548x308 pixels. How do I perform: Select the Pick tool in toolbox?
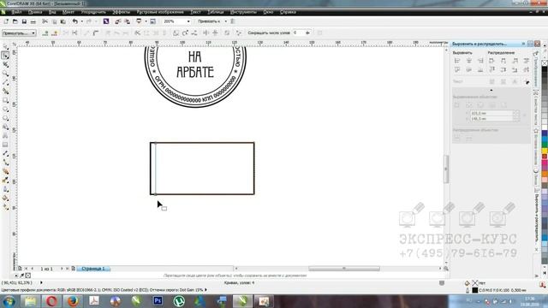pyautogui.click(x=5, y=46)
